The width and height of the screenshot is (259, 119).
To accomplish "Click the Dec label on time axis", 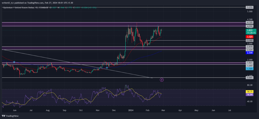I will pyautogui.click(x=114, y=110).
